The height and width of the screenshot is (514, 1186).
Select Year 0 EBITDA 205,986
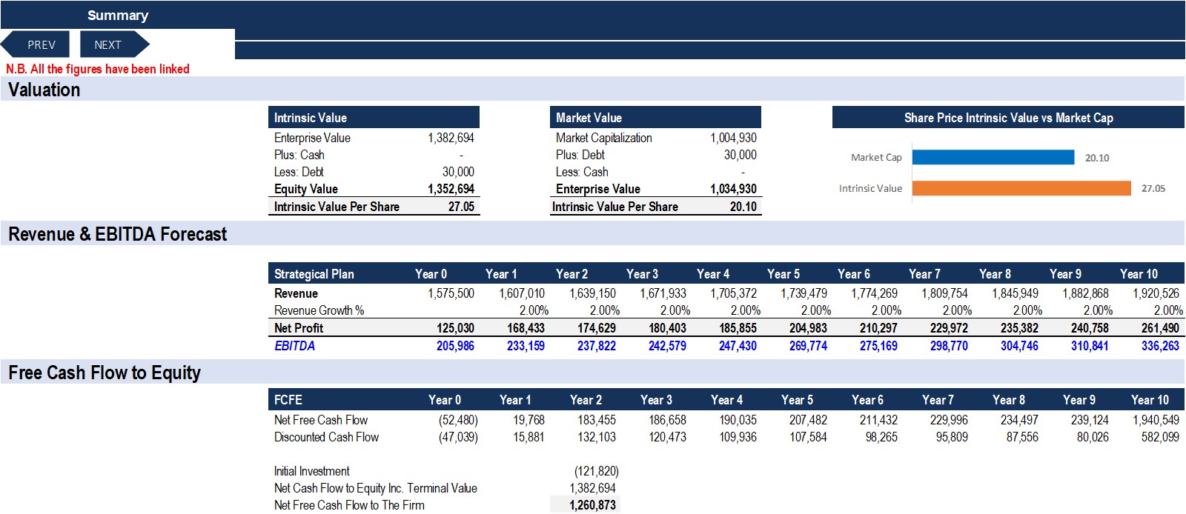455,346
